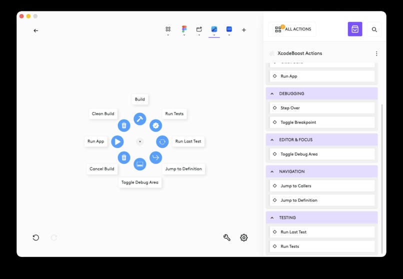
Task: Click the Run Tests checkmark badge icon
Action: point(156,125)
